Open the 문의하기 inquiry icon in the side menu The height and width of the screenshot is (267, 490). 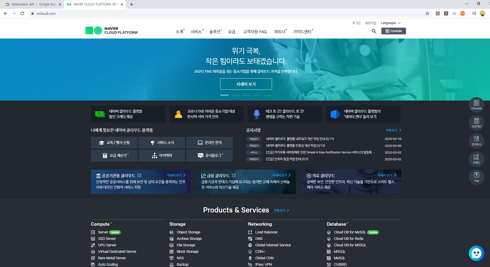[476, 141]
